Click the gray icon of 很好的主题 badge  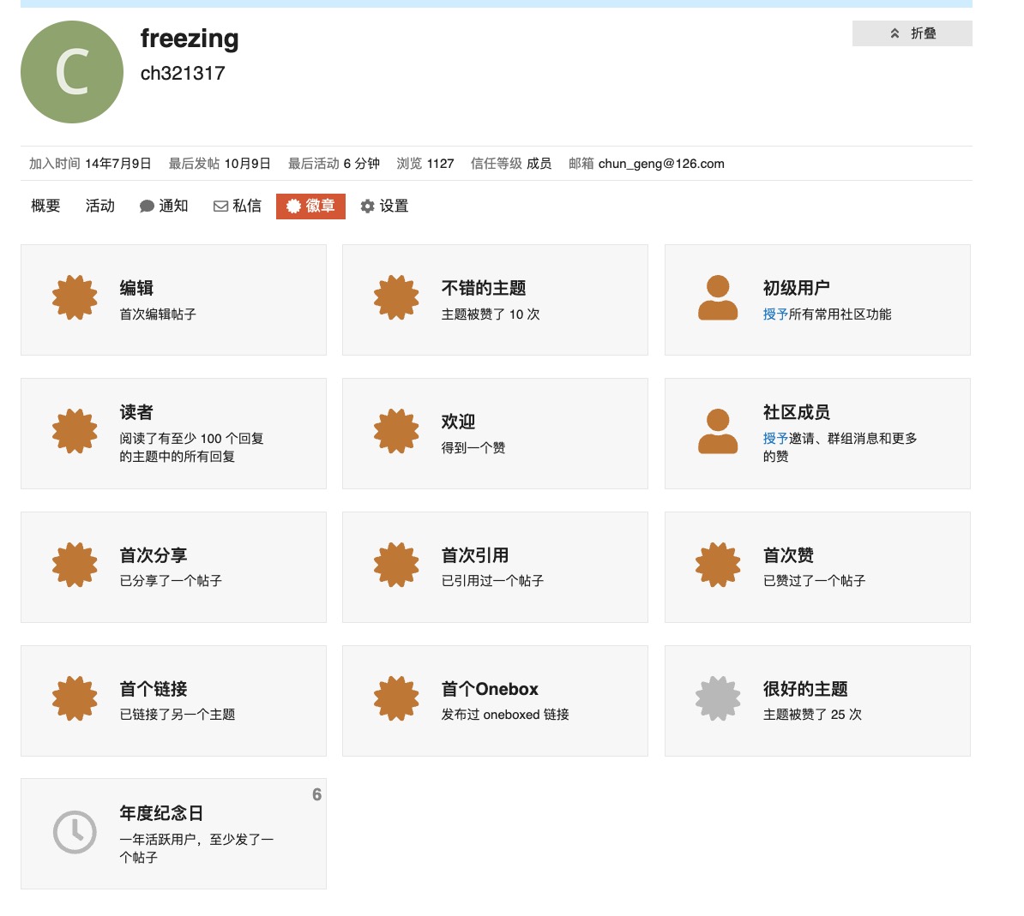click(x=718, y=698)
